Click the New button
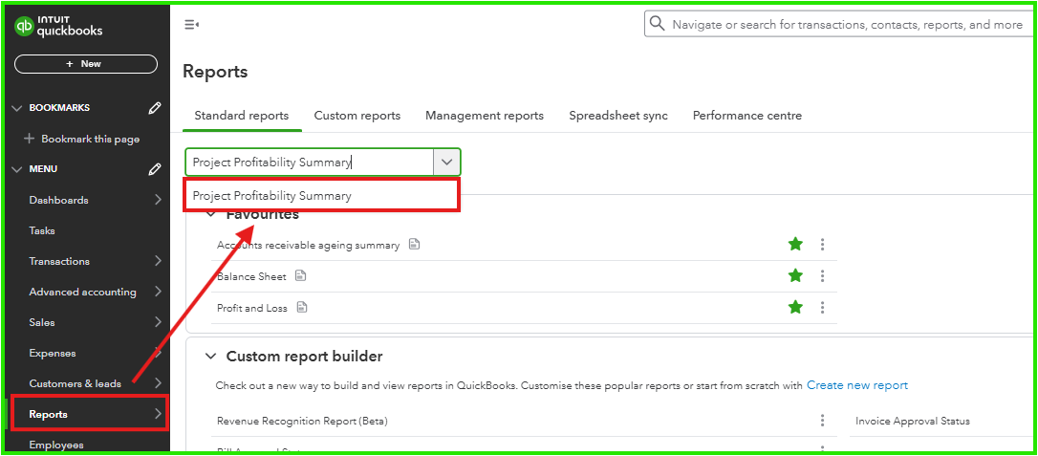 [x=86, y=64]
